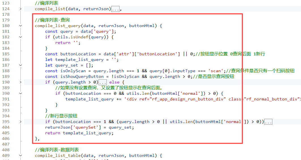Click the //新行显示按钮 comment
301x160 pixels.
coord(61,116)
